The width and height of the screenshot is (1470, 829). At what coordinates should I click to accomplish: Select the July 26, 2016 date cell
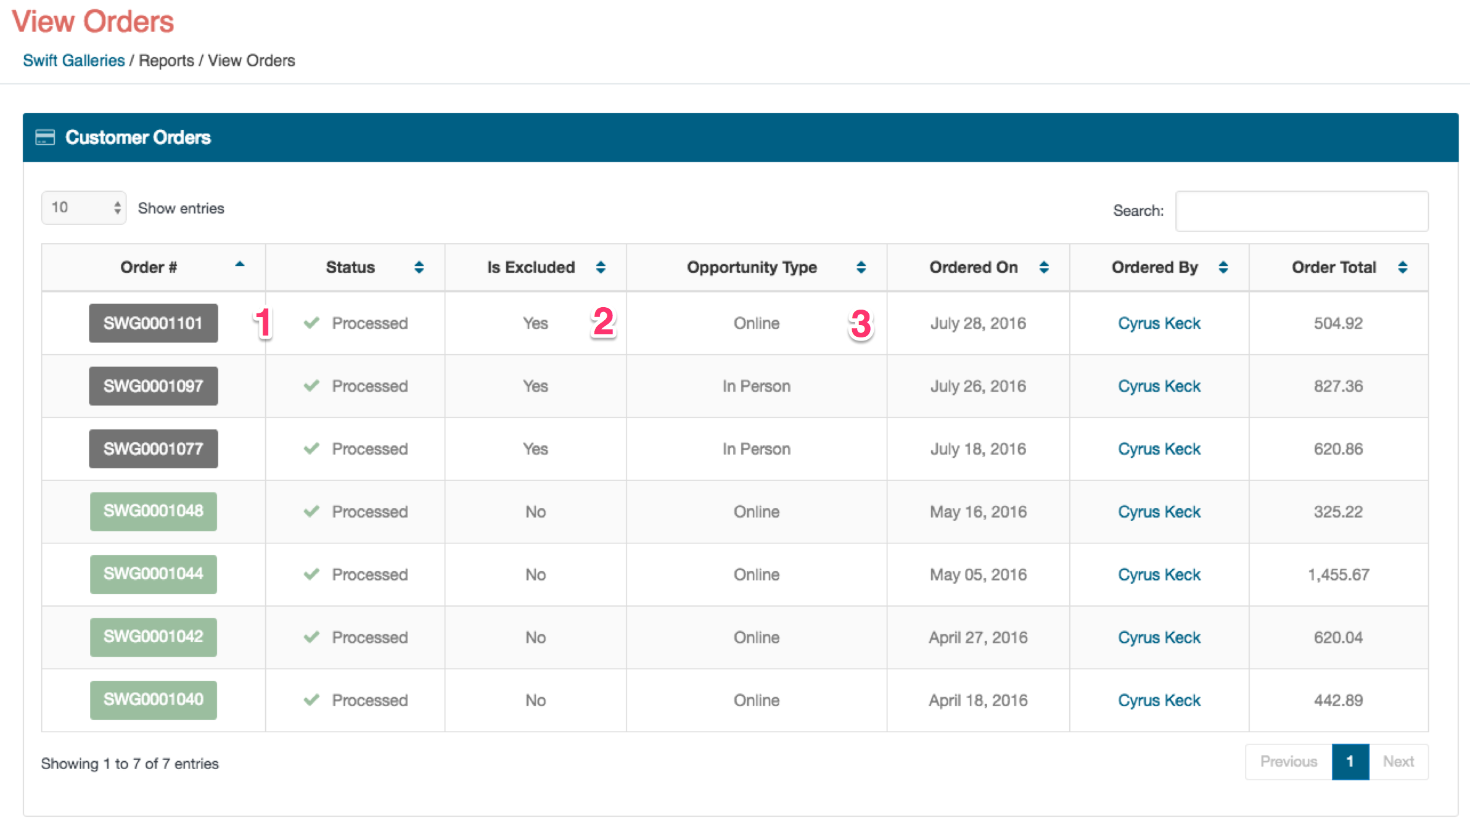(979, 386)
